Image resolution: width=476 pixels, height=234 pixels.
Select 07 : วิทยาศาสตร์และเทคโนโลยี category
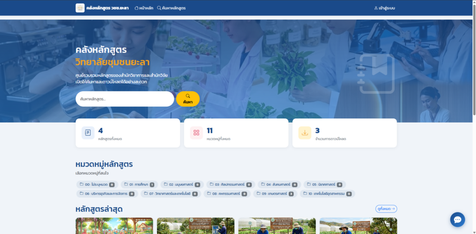click(172, 194)
